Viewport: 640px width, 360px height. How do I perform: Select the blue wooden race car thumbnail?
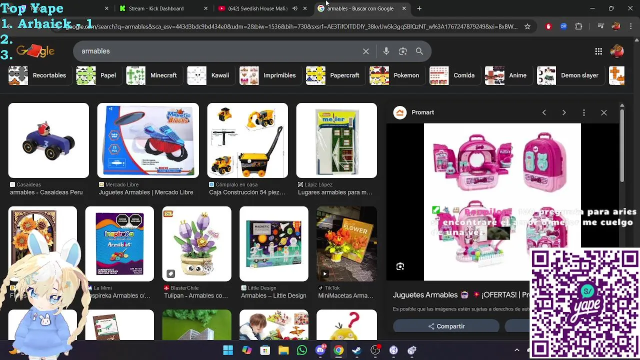(48, 140)
